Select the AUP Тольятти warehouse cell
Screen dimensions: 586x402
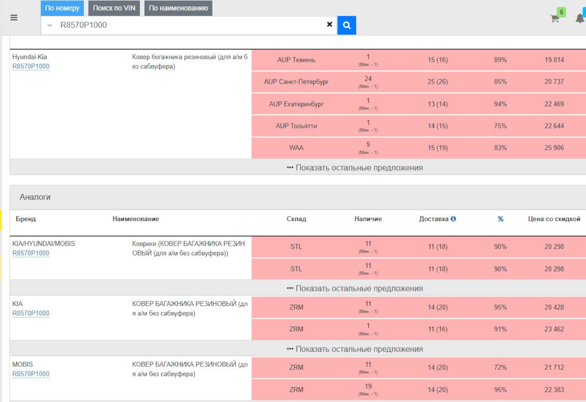tap(297, 126)
